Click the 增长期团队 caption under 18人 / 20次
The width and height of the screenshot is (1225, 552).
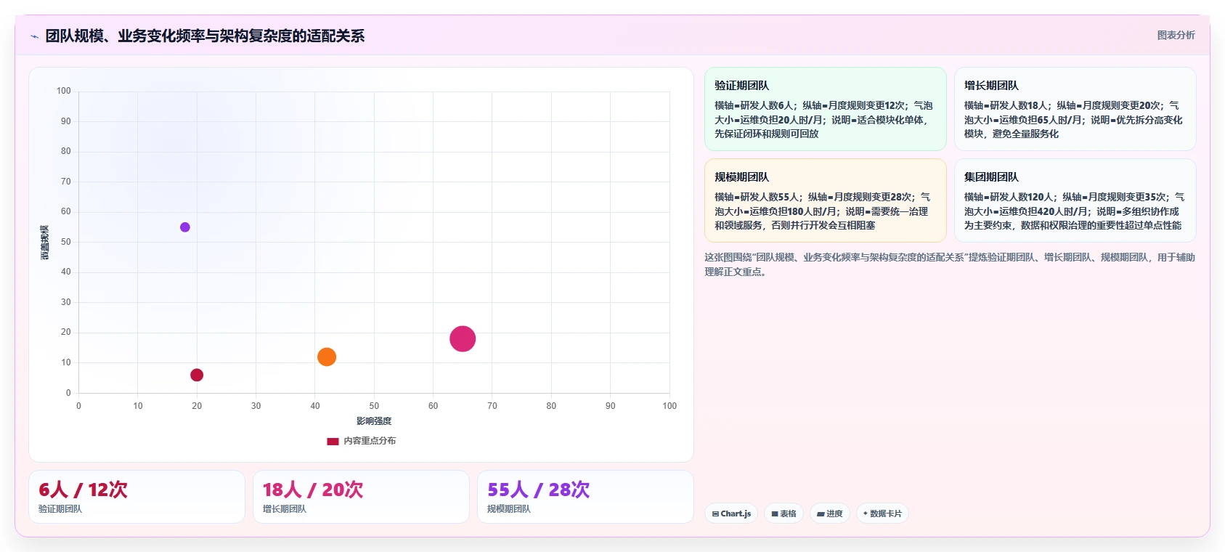tap(285, 509)
